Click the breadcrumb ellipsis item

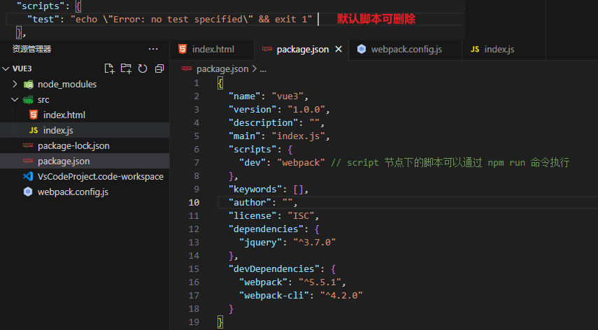pyautogui.click(x=263, y=69)
